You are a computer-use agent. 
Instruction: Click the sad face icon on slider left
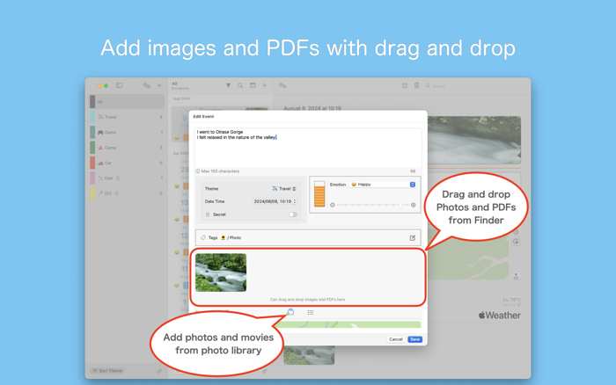click(333, 205)
